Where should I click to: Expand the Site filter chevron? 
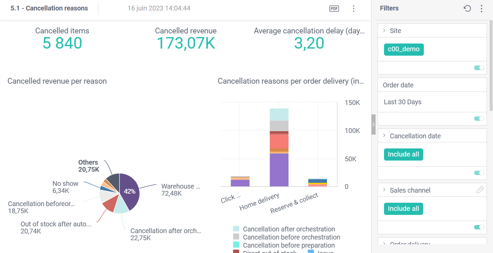click(384, 31)
